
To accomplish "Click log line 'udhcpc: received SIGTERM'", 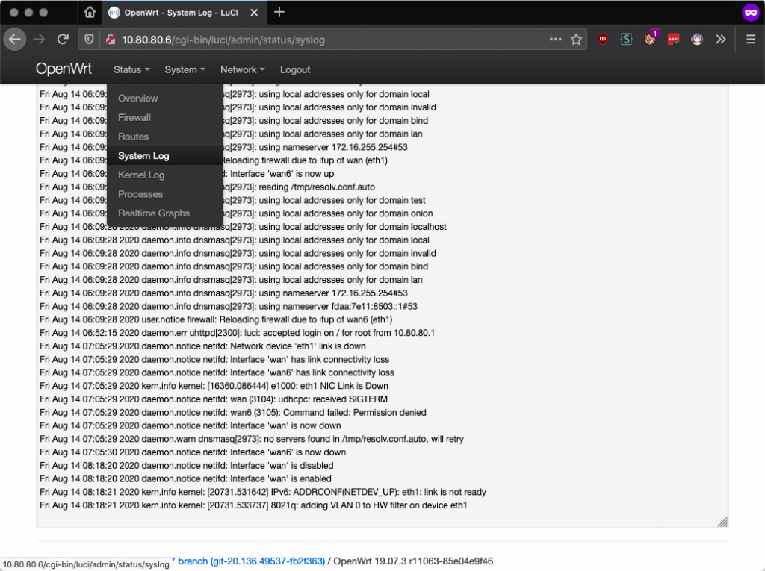I will (x=214, y=399).
